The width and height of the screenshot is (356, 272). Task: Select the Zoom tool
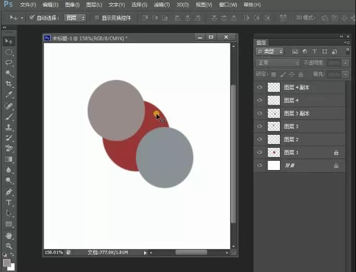[x=9, y=246]
